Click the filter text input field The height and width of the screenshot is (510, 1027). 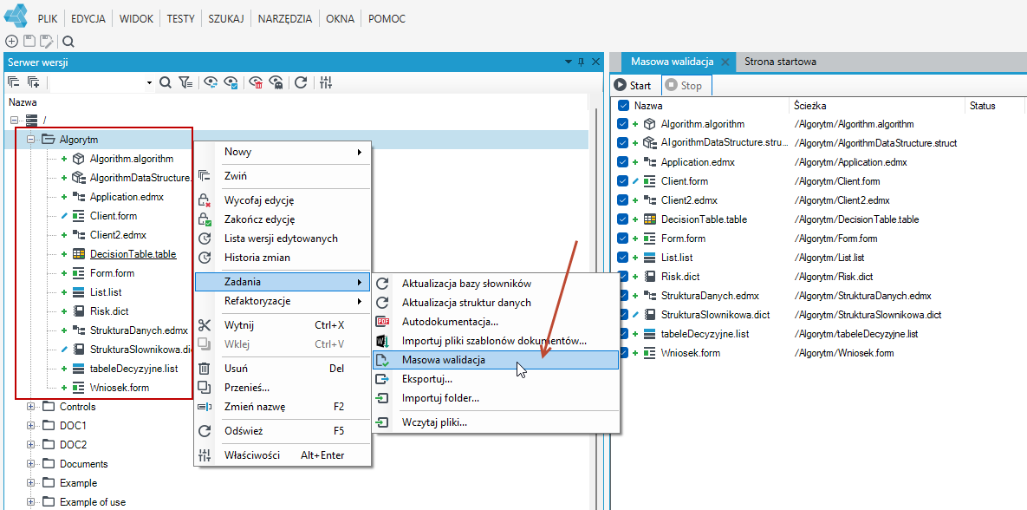pyautogui.click(x=96, y=82)
